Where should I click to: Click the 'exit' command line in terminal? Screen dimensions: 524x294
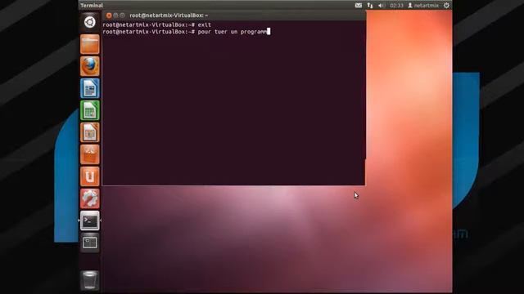(156, 24)
